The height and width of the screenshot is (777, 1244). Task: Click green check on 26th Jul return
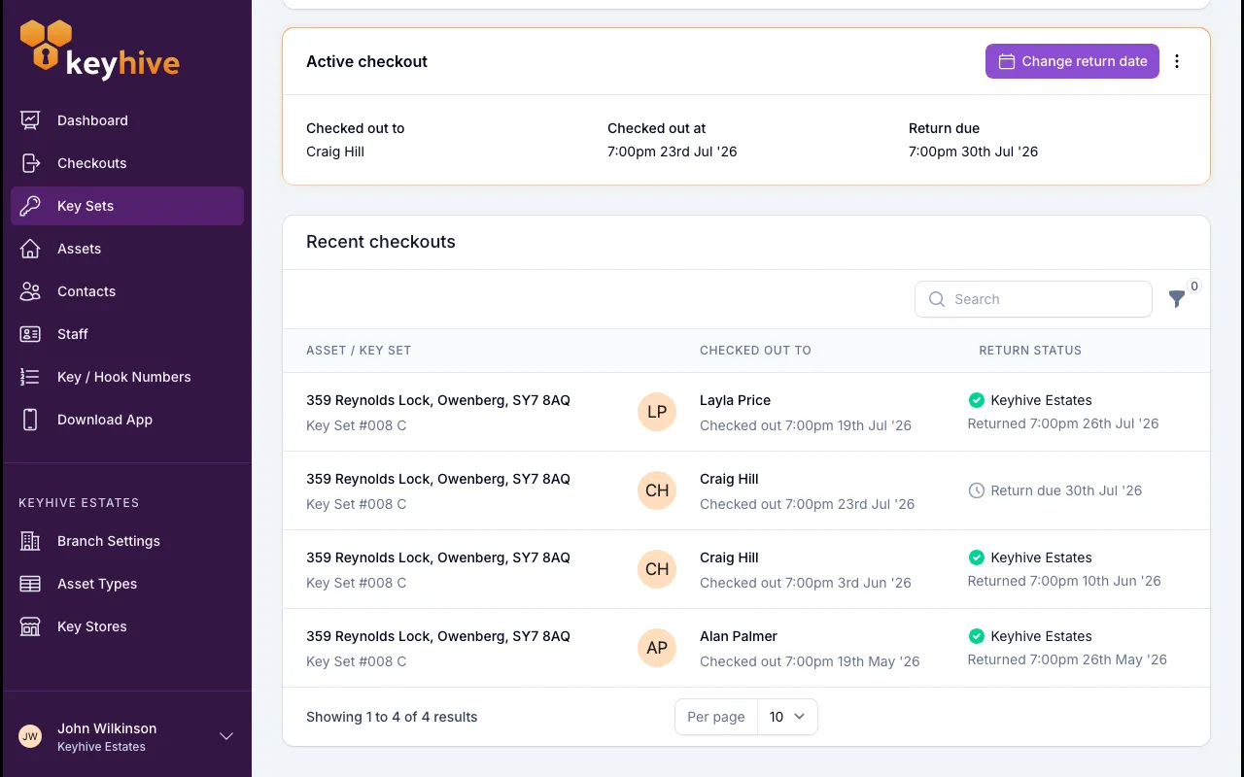click(x=977, y=400)
